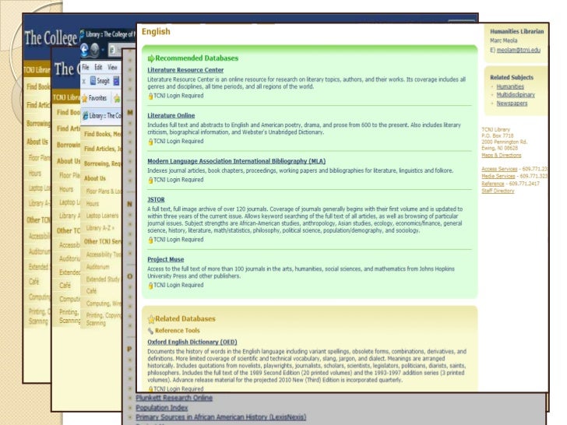Screen dimensions: 567x425
Task: Open the View menu in the browser window
Action: coord(112,67)
